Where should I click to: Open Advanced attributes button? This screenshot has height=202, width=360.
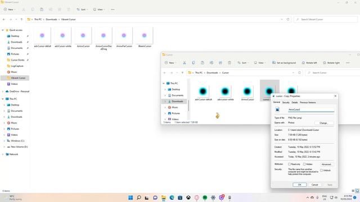(x=326, y=164)
